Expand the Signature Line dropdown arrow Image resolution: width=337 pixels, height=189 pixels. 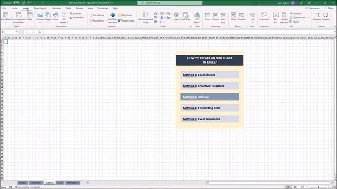click(308, 17)
